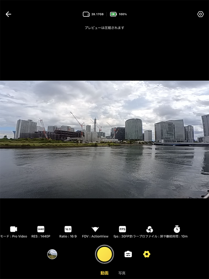The width and height of the screenshot is (209, 279).
Task: Open the recording duration timer icon
Action: [x=177, y=229]
